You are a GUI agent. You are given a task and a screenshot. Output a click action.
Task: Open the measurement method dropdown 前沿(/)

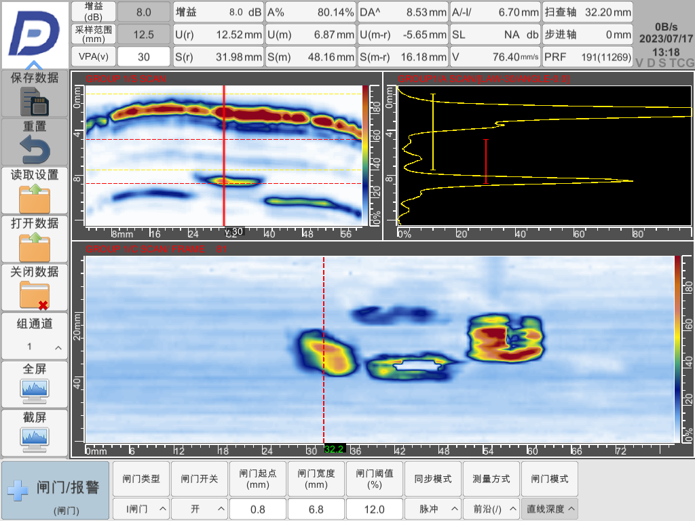pyautogui.click(x=491, y=508)
